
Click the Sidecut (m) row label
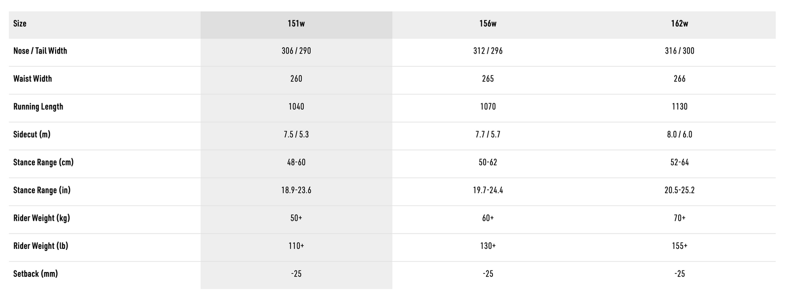pyautogui.click(x=32, y=134)
